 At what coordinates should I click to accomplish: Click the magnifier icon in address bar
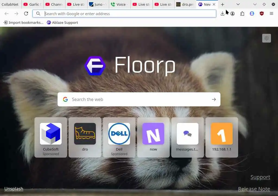point(38,14)
